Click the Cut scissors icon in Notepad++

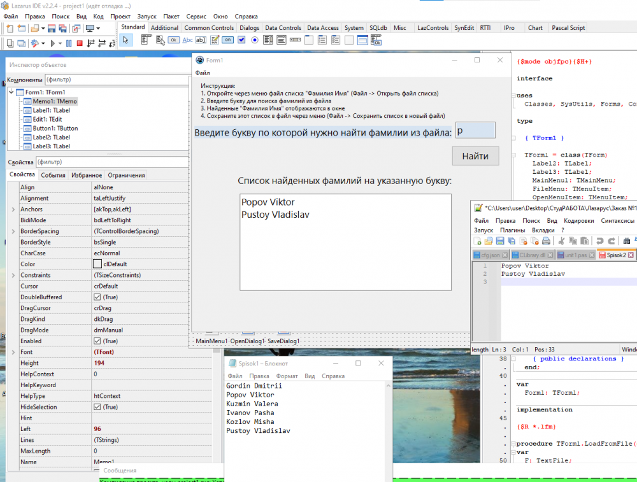(x=561, y=241)
